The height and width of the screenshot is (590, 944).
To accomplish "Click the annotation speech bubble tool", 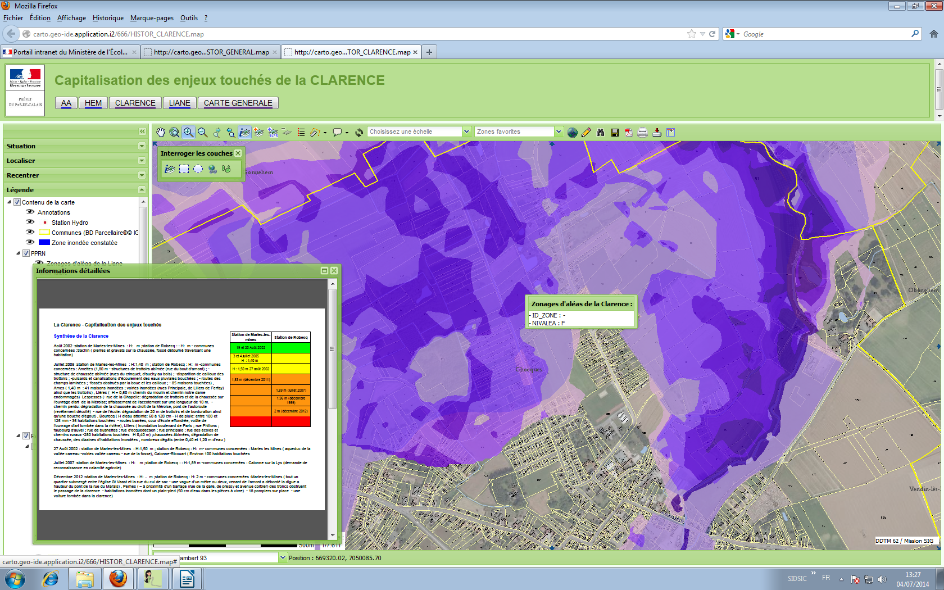I will pyautogui.click(x=337, y=132).
